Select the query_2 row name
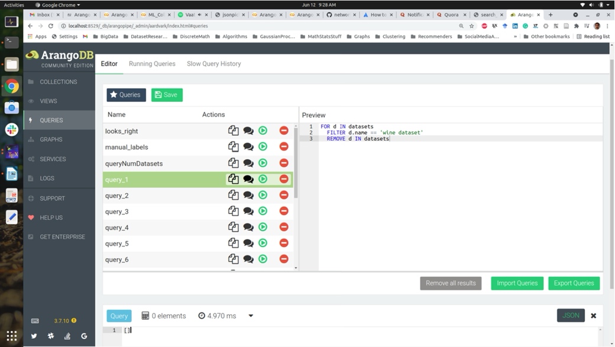 click(x=117, y=196)
